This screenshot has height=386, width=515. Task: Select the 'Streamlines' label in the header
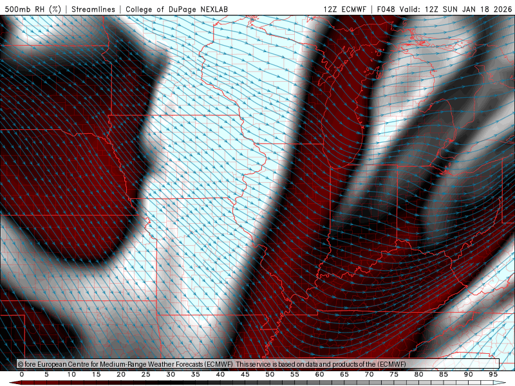(93, 9)
